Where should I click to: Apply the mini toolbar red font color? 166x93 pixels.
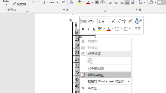point(108,29)
